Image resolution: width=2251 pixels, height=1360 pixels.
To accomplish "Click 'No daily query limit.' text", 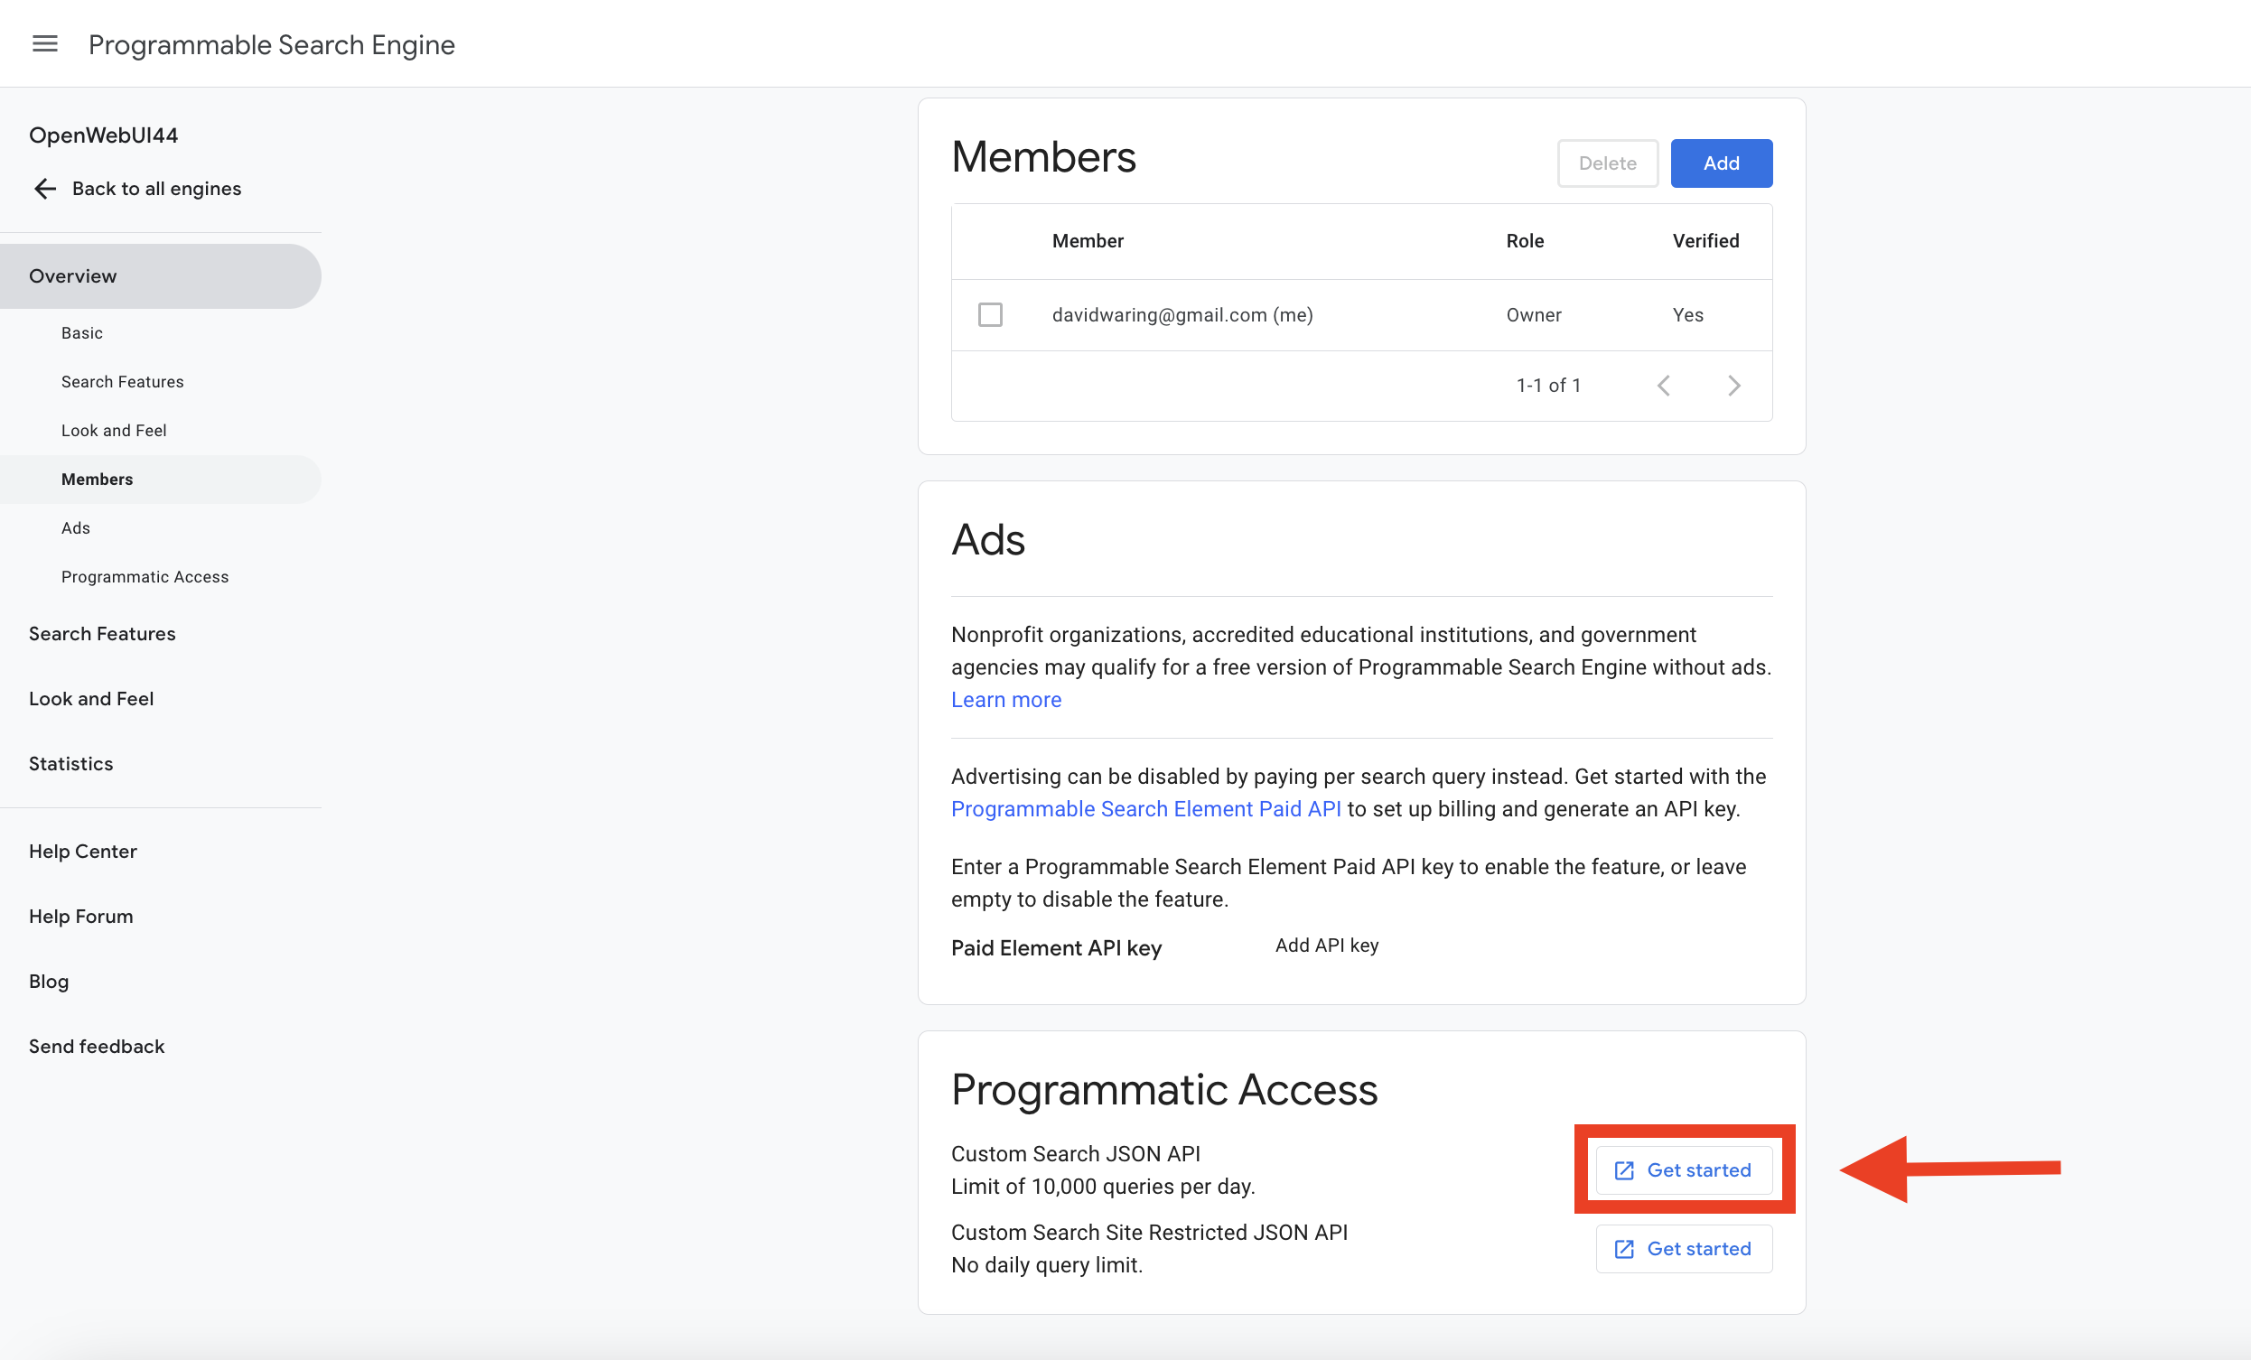I will 1047,1265.
